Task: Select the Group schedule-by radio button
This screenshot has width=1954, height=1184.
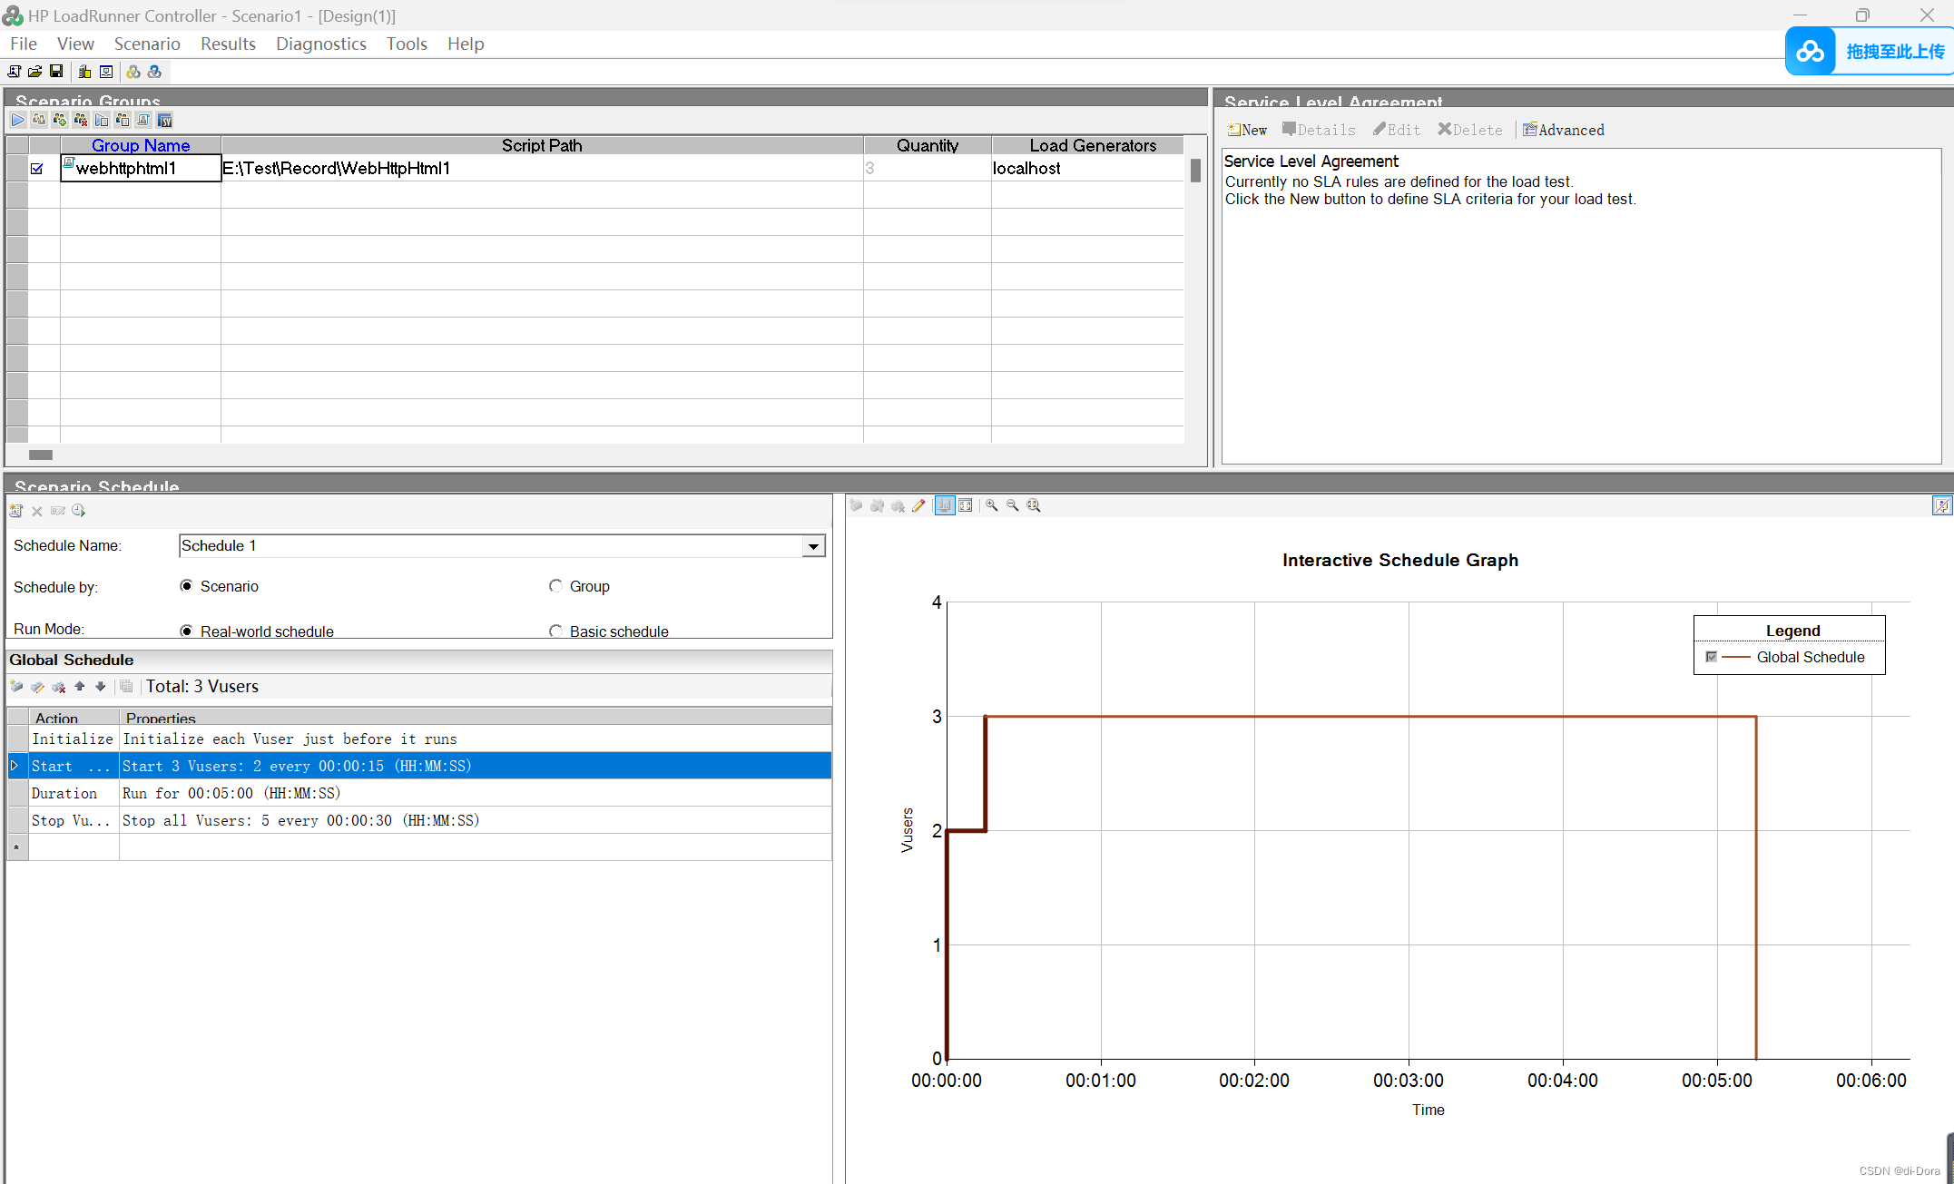Action: point(555,586)
